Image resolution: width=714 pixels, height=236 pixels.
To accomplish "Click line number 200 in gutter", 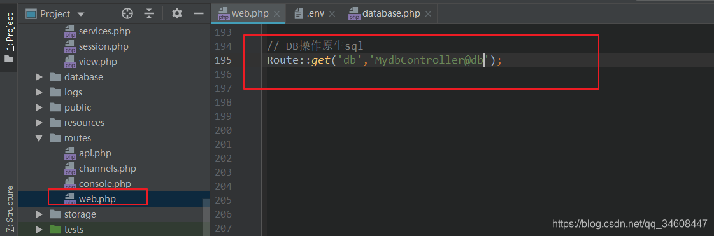I will [x=223, y=130].
